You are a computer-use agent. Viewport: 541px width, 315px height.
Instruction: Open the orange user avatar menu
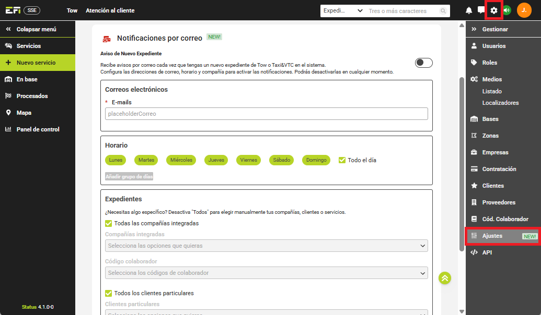[x=524, y=10]
